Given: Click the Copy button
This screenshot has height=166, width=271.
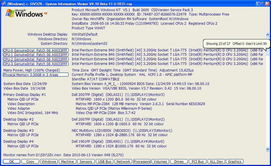Looking at the screenshot, I should click(x=30, y=161).
